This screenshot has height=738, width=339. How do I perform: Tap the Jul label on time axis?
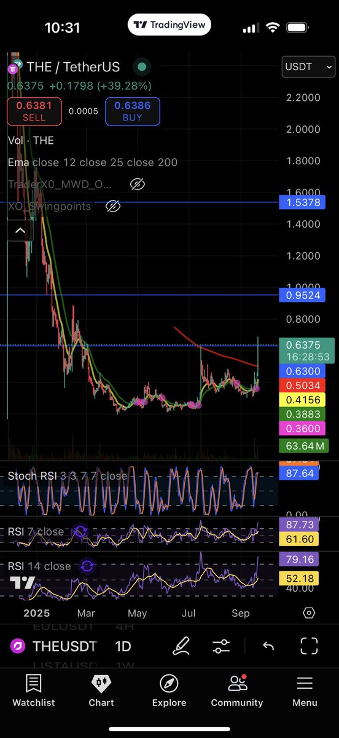pos(189,613)
